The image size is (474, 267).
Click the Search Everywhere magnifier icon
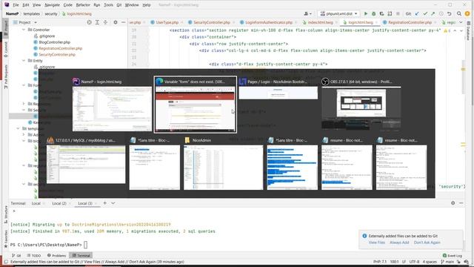(x=459, y=13)
